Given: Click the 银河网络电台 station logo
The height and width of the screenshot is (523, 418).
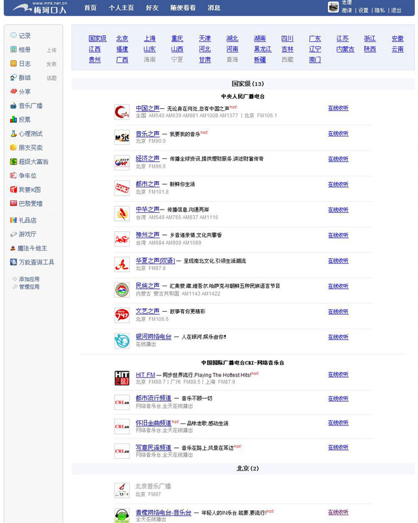Looking at the screenshot, I should [122, 340].
